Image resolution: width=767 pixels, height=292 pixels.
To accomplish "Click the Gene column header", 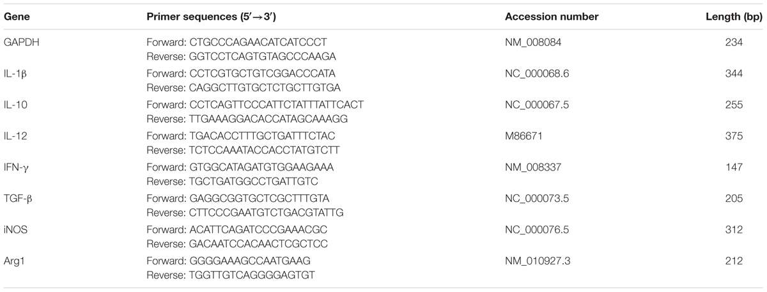I will click(17, 17).
